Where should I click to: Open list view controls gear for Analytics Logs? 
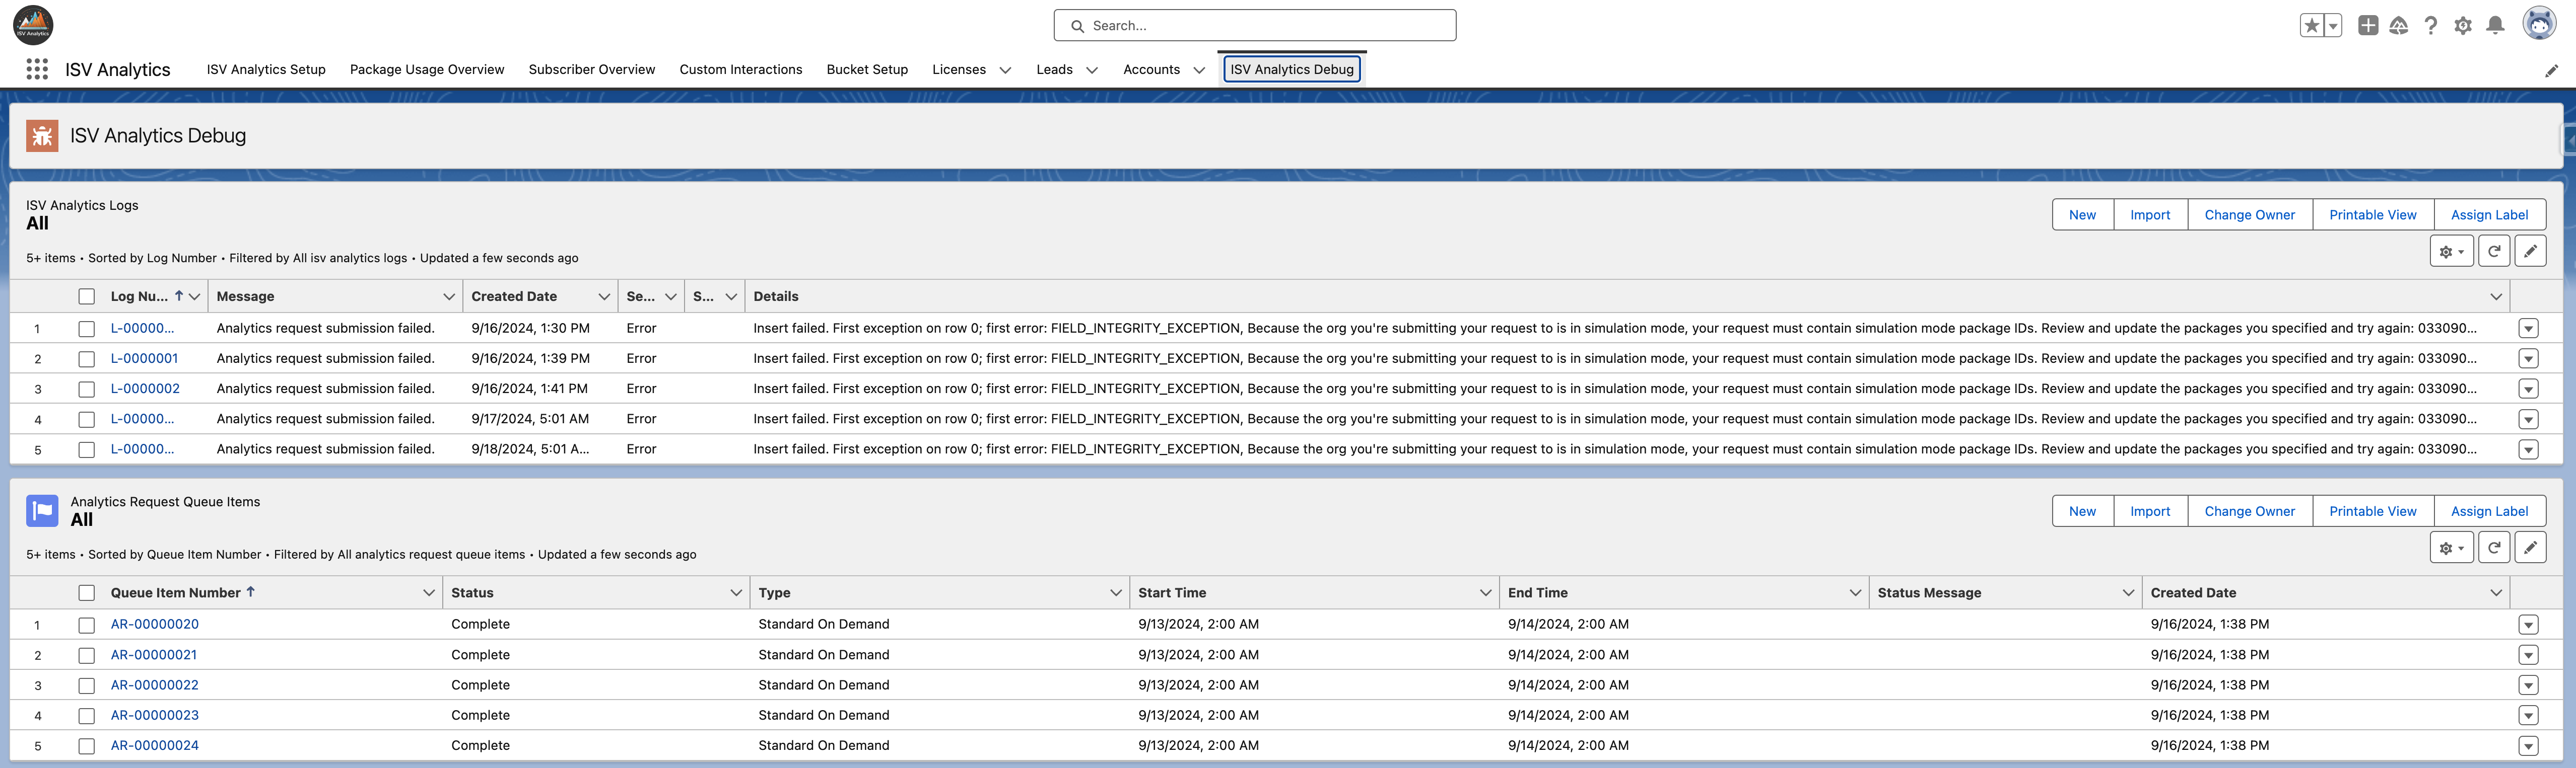pyautogui.click(x=2451, y=252)
